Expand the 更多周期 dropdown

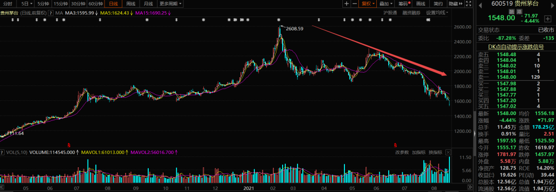click(x=170, y=4)
